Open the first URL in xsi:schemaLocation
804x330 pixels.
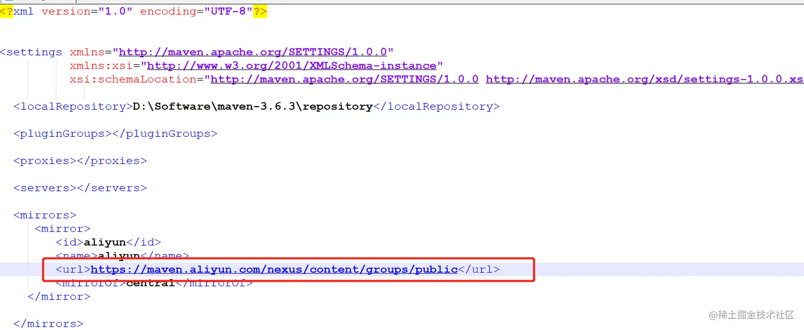coord(345,80)
